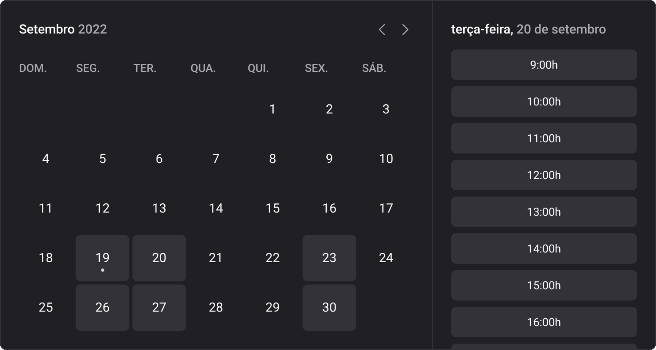Select the 9:00h time slot
Viewport: 656px width, 350px height.
pyautogui.click(x=544, y=65)
